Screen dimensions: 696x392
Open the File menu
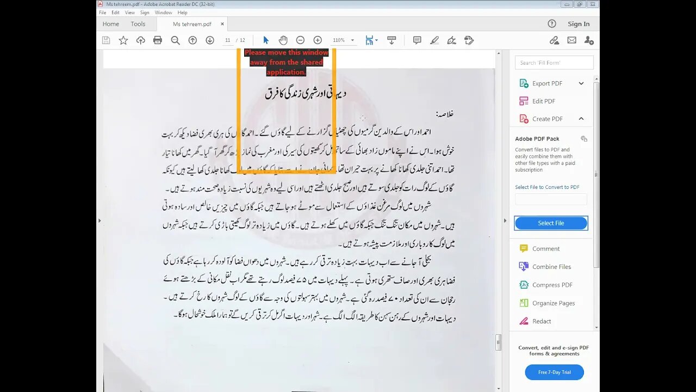[102, 13]
